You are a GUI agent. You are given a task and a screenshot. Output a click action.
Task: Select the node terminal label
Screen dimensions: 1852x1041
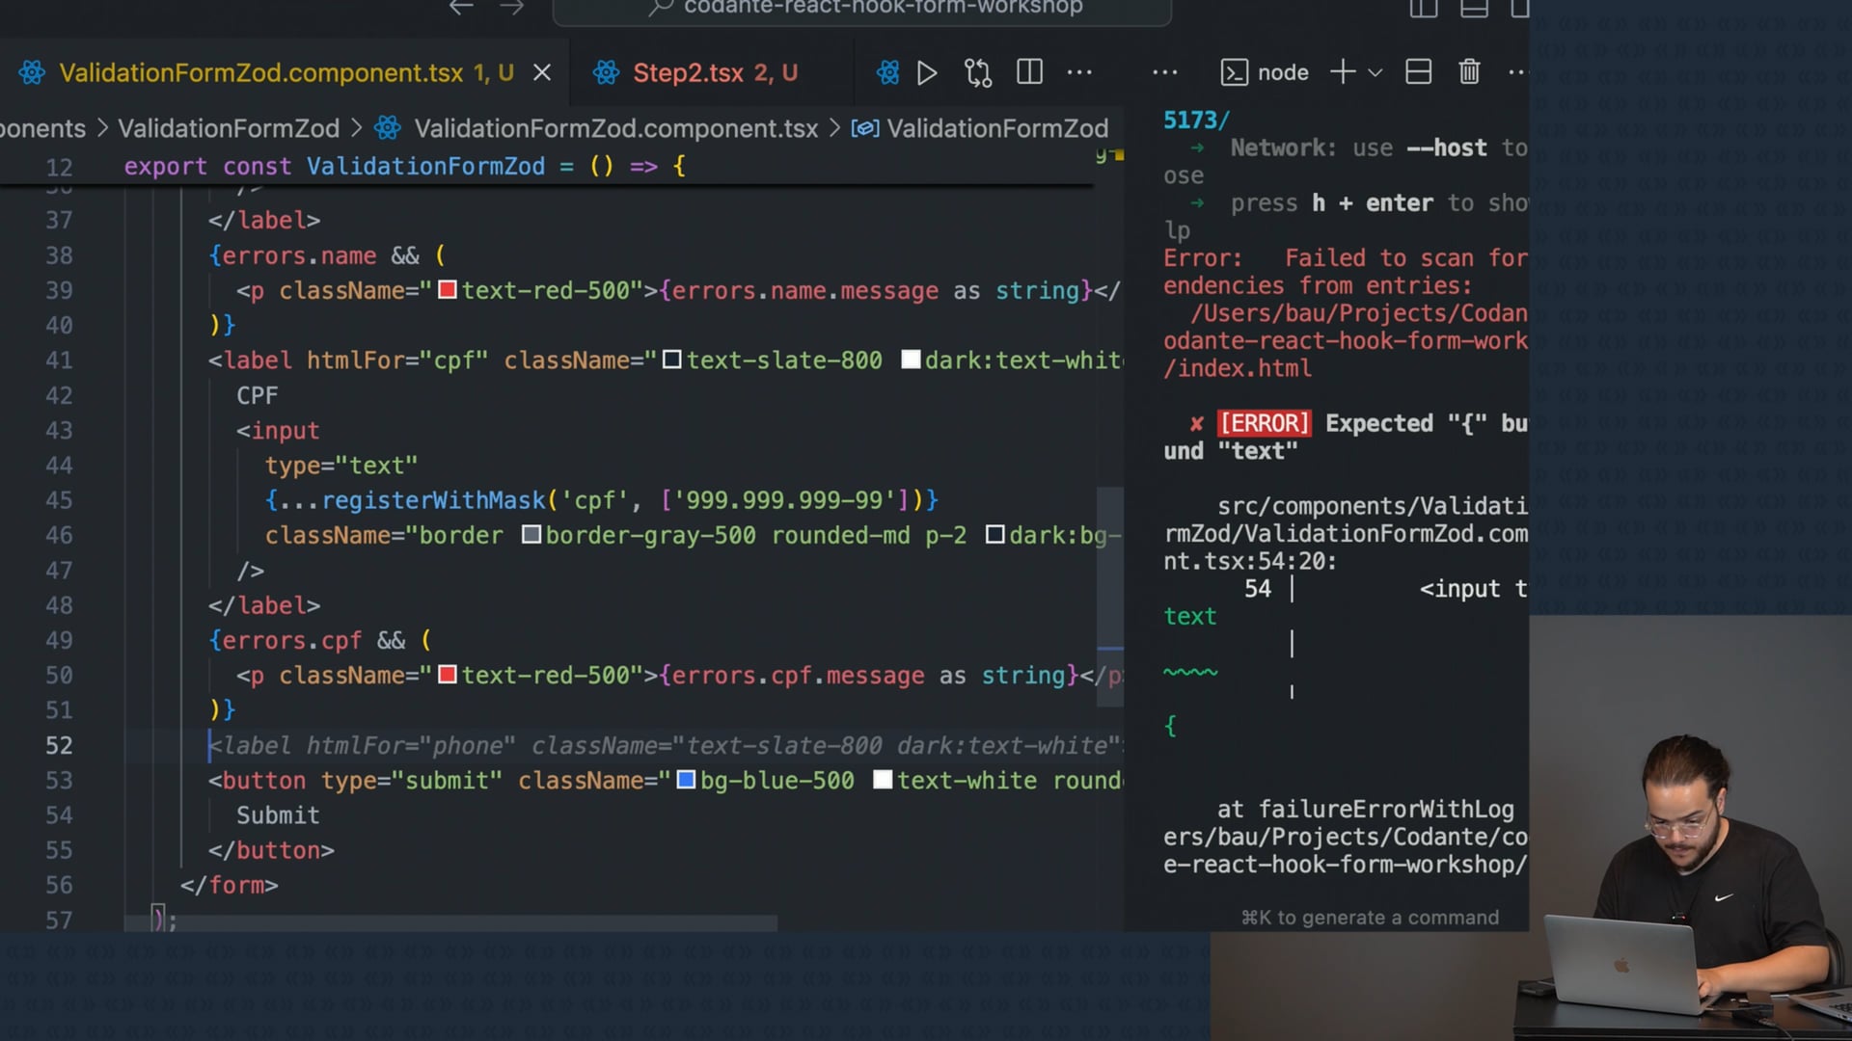pyautogui.click(x=1282, y=73)
